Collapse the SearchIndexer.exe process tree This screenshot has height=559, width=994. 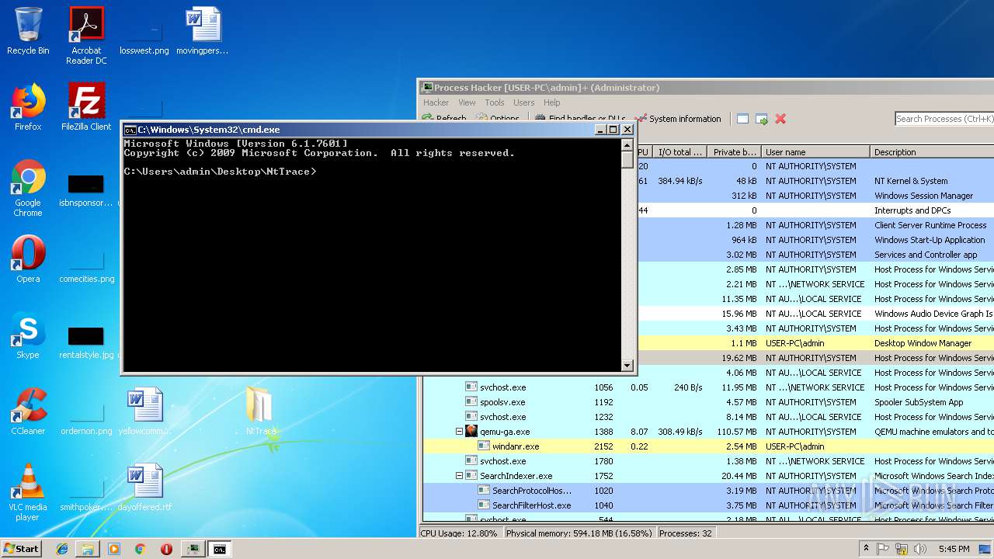[x=459, y=476]
